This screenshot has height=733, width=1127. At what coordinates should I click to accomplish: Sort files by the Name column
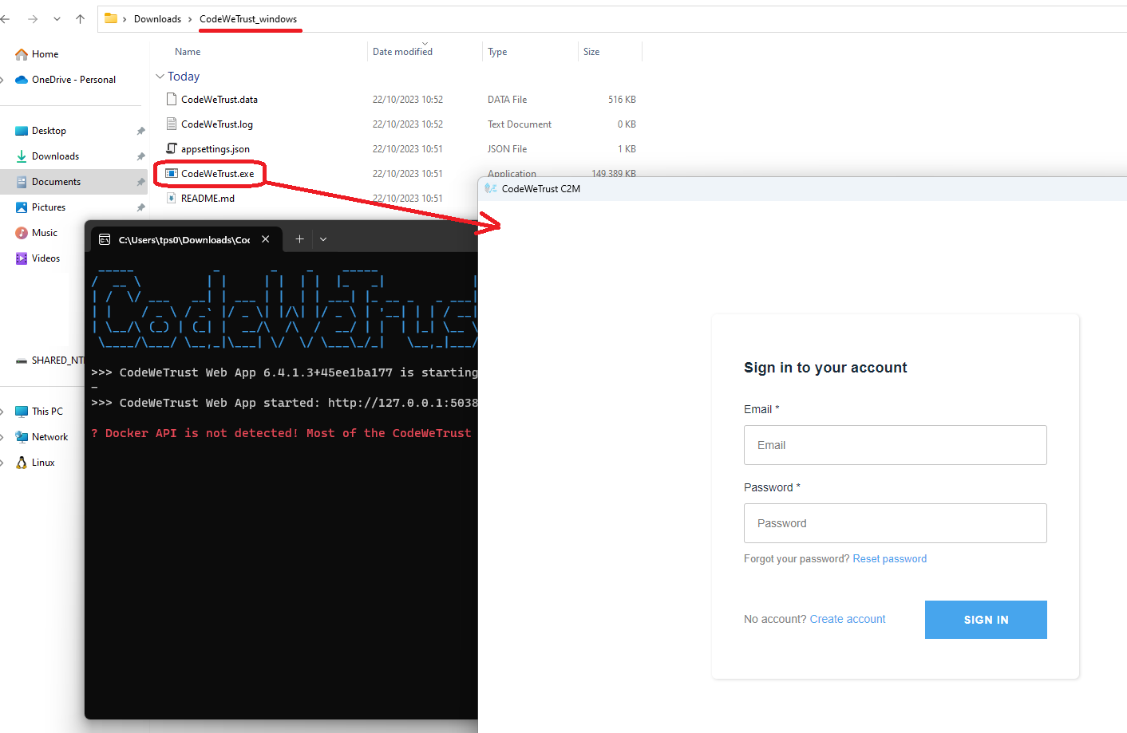(188, 52)
